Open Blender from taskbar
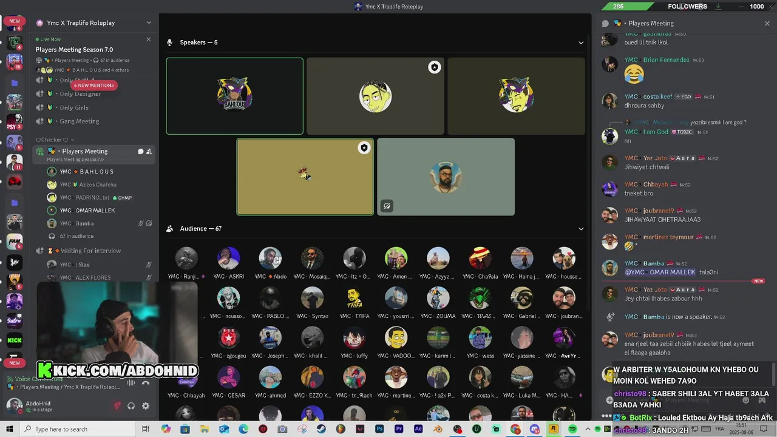This screenshot has height=437, width=777. [438, 429]
